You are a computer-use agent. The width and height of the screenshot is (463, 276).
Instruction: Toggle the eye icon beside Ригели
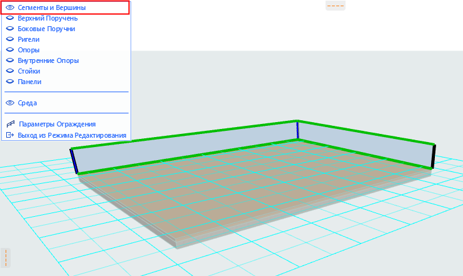click(10, 39)
